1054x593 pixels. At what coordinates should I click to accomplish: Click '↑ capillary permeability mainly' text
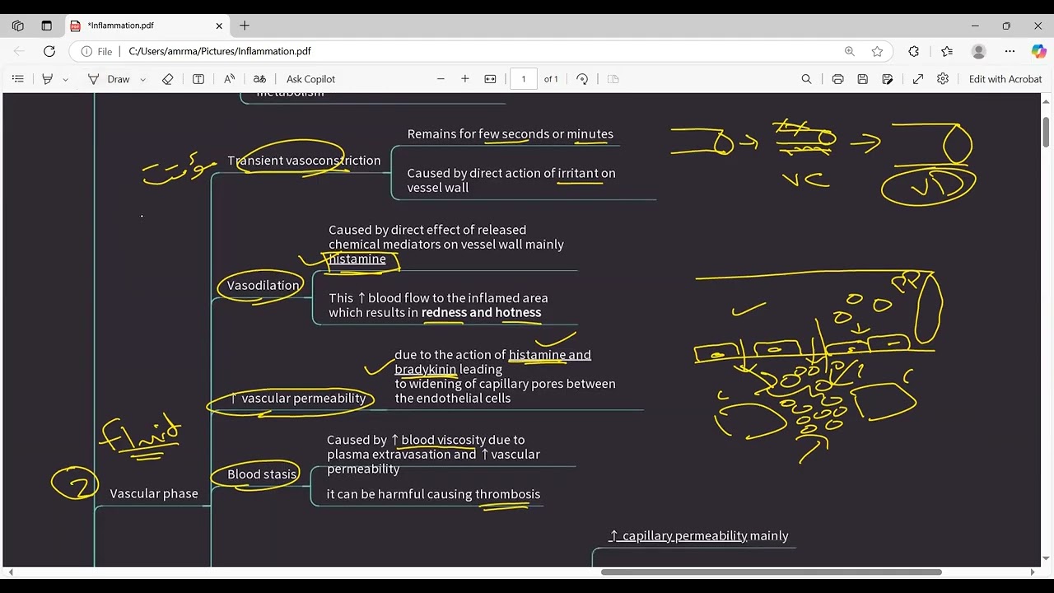tap(698, 536)
